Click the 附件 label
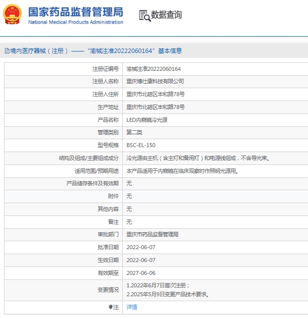The image size is (308, 319). [113, 196]
